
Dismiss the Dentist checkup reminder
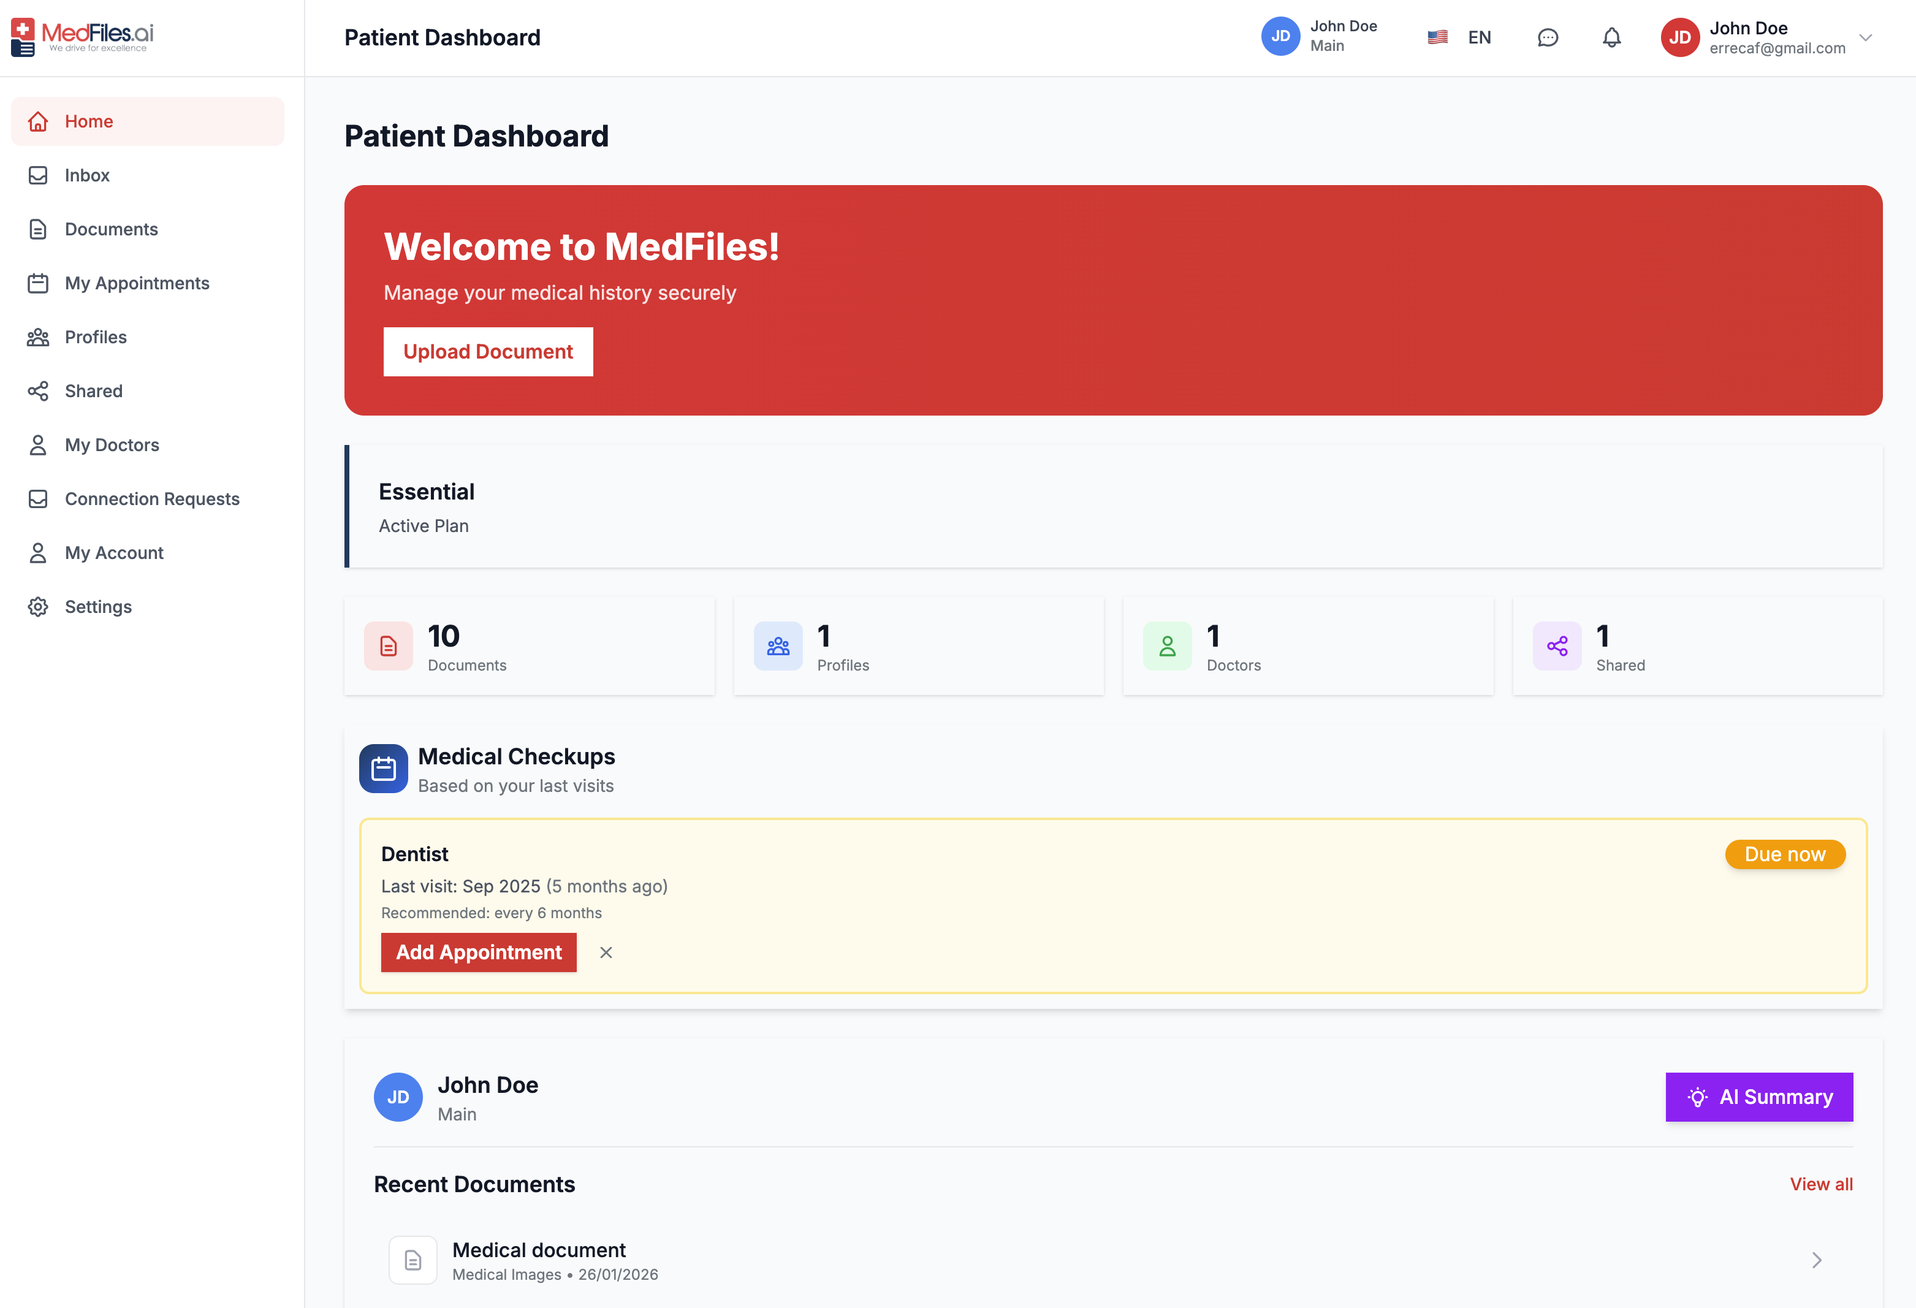(x=606, y=952)
